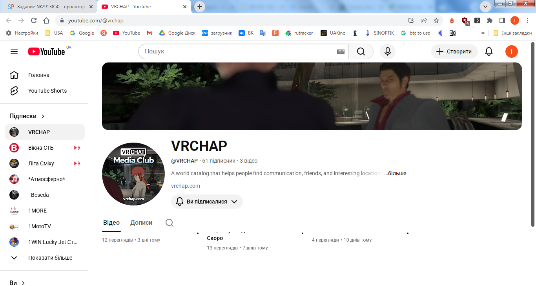Click the VRCHAP channel banner image
The image size is (536, 286).
coord(312,96)
